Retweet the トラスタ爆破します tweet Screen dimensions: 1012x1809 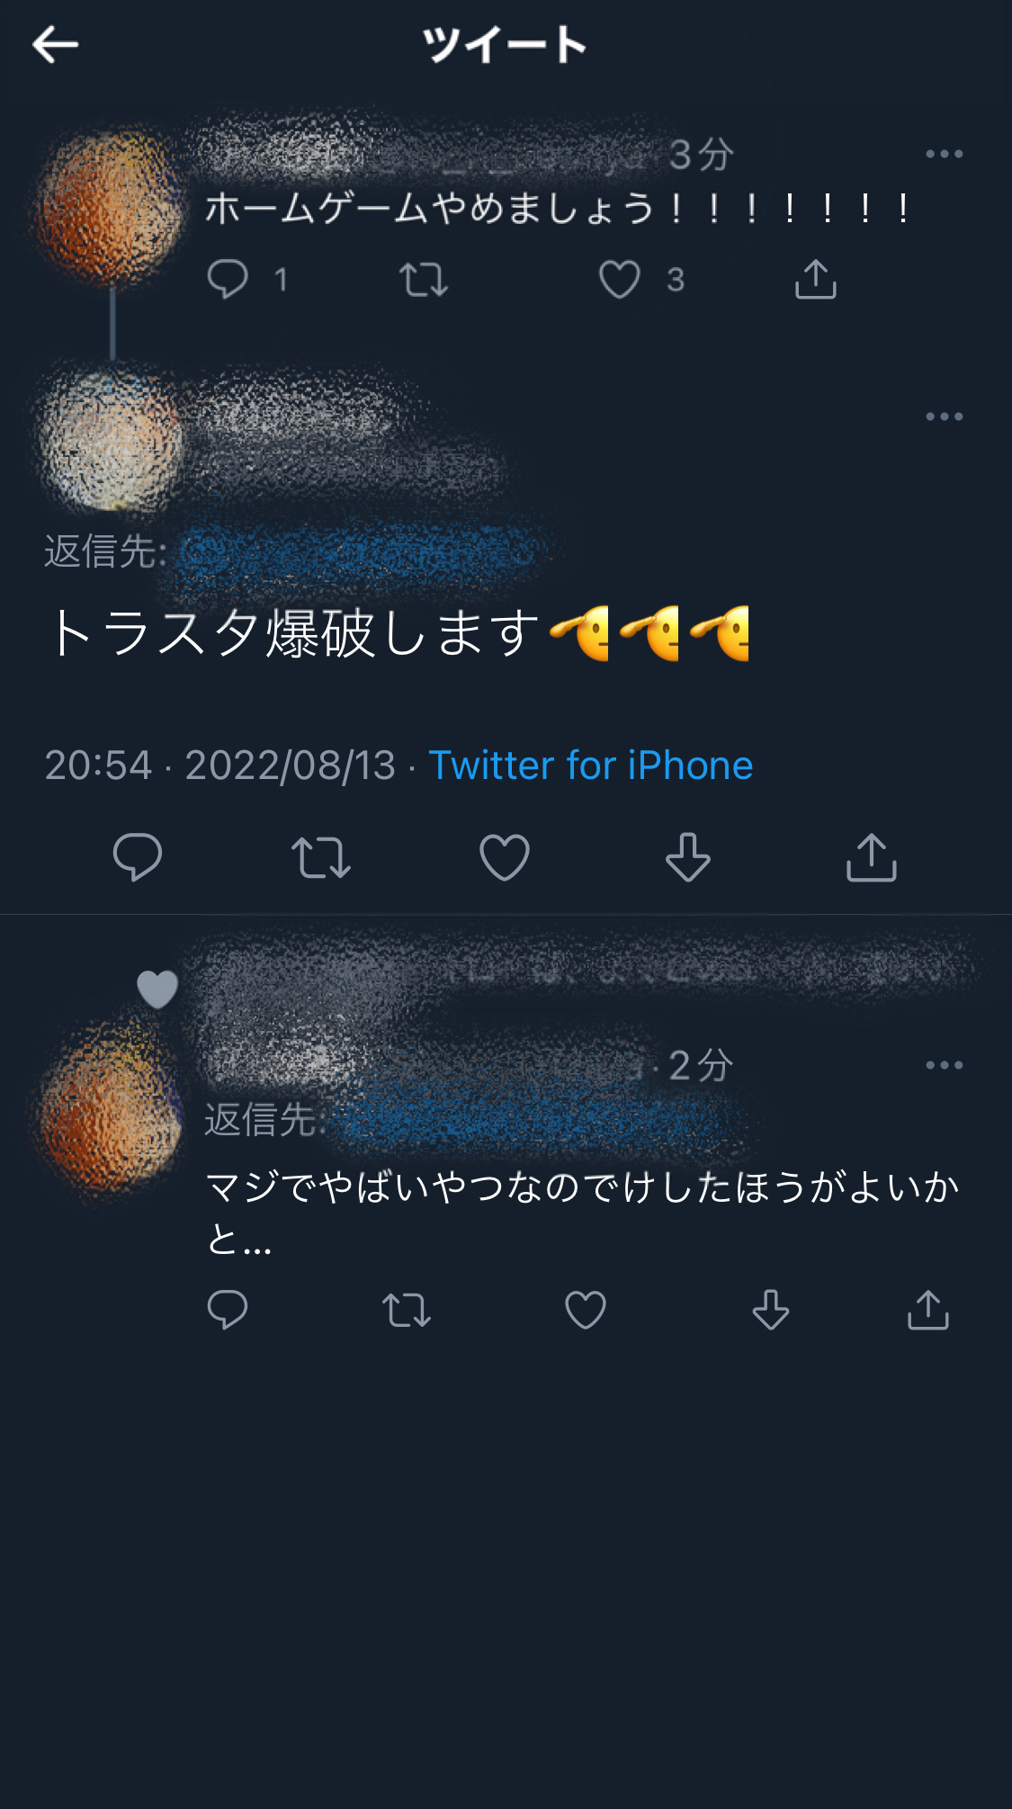321,857
